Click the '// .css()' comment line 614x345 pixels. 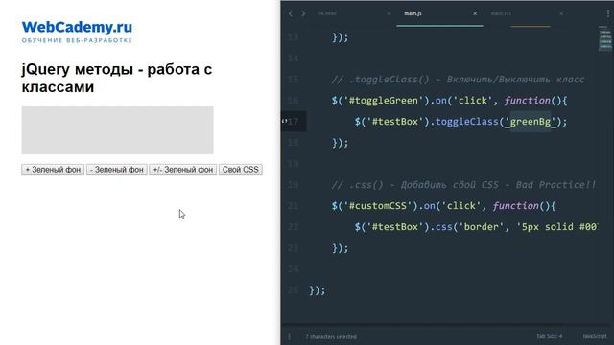click(x=463, y=185)
